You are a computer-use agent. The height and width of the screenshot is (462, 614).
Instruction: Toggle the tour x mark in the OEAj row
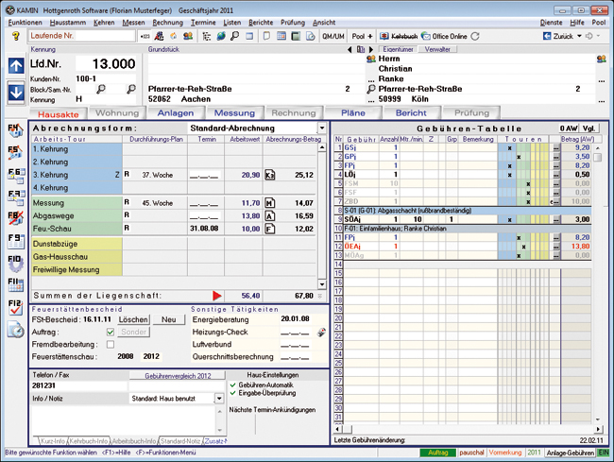pos(523,247)
